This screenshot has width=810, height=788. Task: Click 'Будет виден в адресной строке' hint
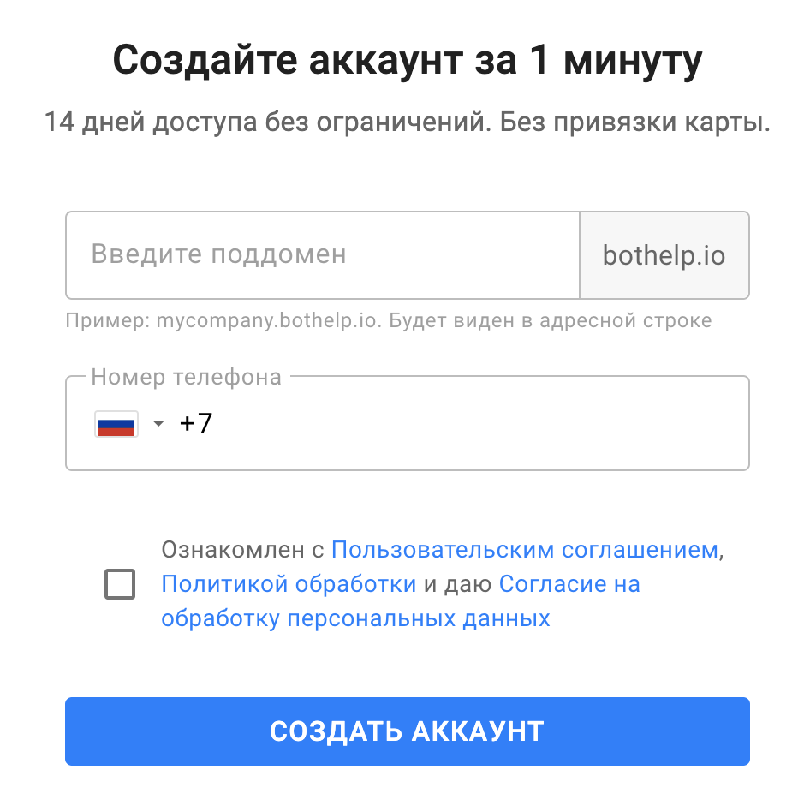pyautogui.click(x=549, y=321)
